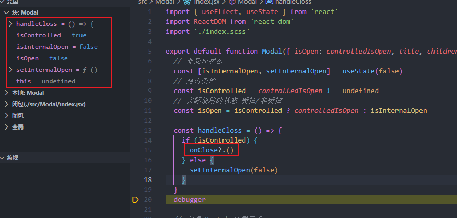Expand the setInternalOpen function variable
This screenshot has height=218, width=457.
point(11,70)
